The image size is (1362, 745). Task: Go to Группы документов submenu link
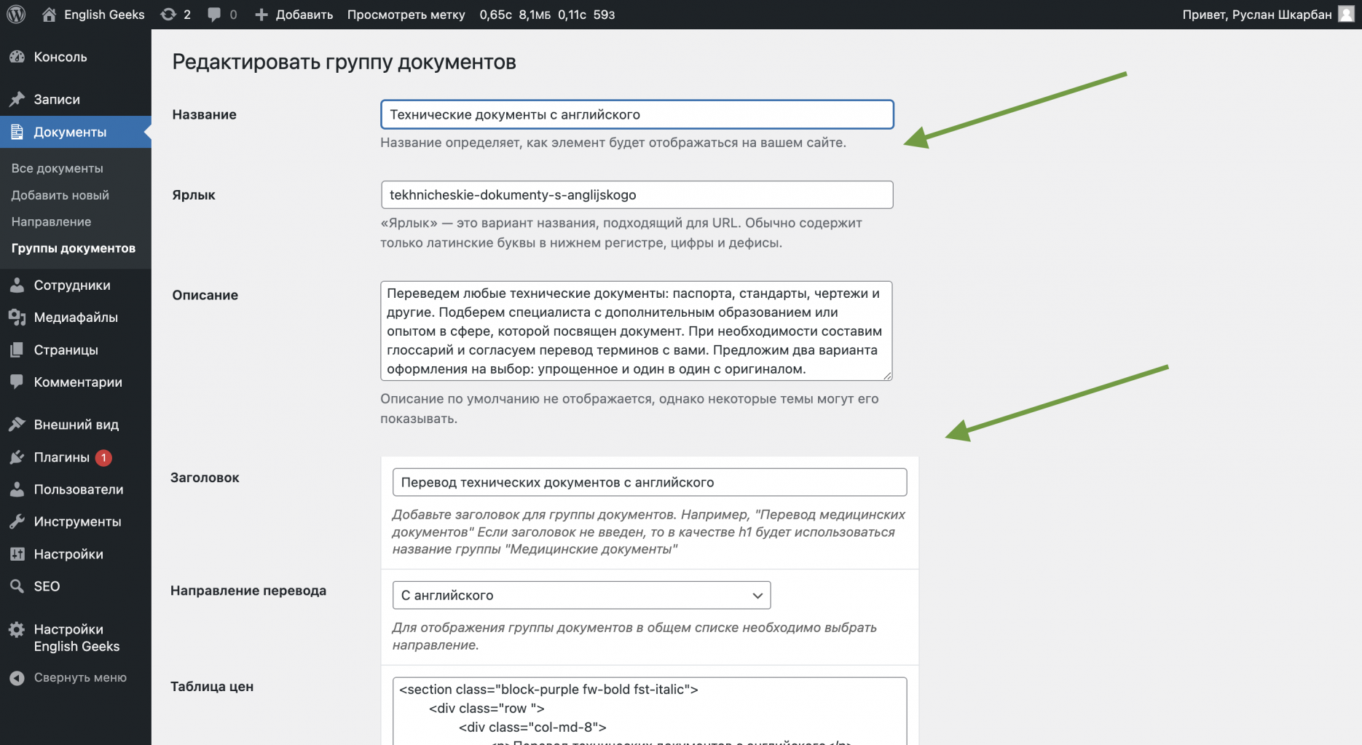coord(74,248)
